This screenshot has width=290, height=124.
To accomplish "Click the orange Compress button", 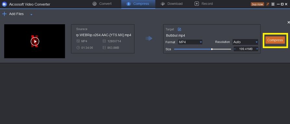I will (275, 40).
